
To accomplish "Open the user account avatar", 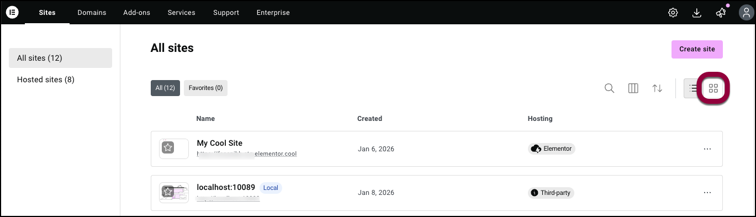I will [x=745, y=13].
